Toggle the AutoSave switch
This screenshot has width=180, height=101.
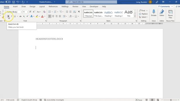pos(8,2)
